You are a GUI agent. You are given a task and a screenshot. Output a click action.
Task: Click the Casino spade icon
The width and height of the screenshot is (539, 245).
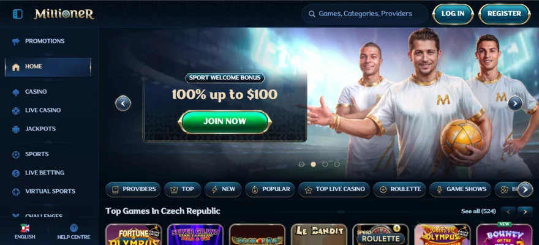(x=16, y=92)
